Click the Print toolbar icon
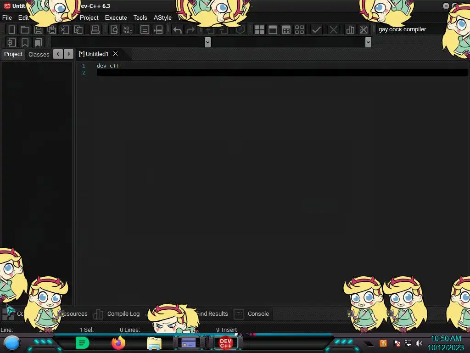 95,29
